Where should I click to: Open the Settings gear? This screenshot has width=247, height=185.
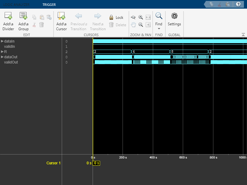pos(174,16)
